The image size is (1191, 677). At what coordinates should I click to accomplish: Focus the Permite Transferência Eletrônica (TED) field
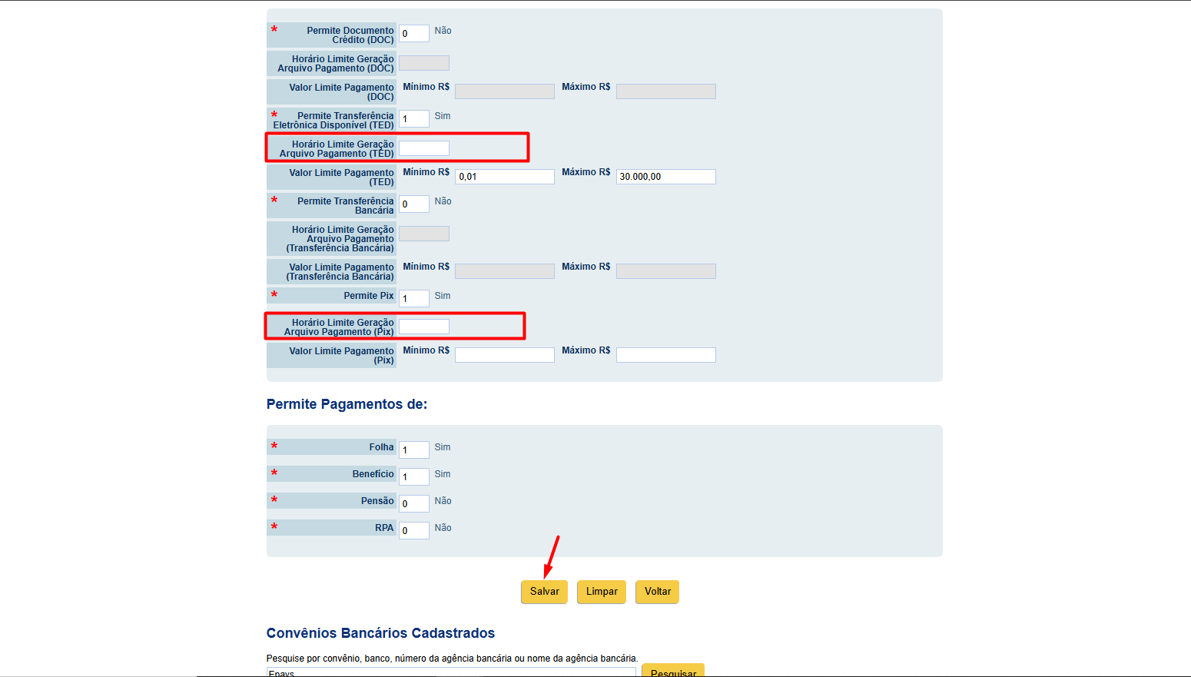pyautogui.click(x=414, y=119)
